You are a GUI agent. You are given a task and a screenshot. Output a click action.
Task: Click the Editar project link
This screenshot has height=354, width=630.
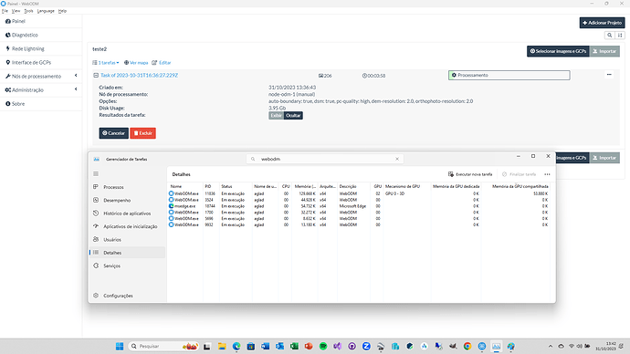[x=162, y=63]
